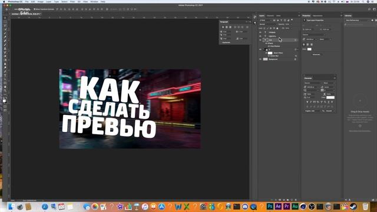Select the Rectangular Marquee tool
The height and width of the screenshot is (212, 377).
5,22
